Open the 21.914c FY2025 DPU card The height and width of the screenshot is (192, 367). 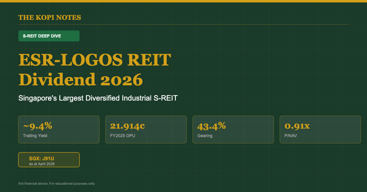coord(146,130)
